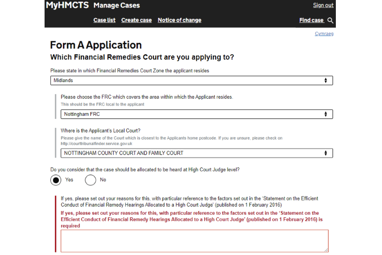Click the 'Which Financial Remedies Court' subheading
This screenshot has width=382, height=255.
[x=142, y=57]
